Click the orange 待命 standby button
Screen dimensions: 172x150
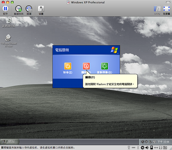[x=68, y=66]
